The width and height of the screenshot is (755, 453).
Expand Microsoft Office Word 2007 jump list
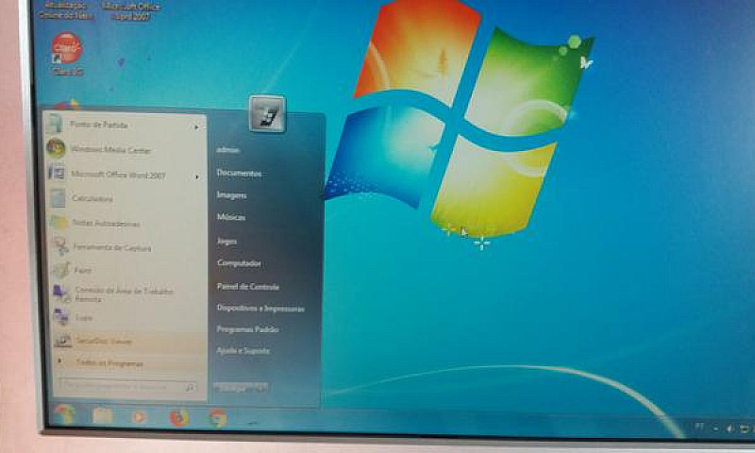click(x=198, y=176)
